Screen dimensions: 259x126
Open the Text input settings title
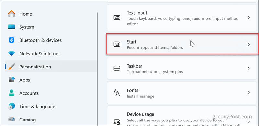click(x=137, y=13)
